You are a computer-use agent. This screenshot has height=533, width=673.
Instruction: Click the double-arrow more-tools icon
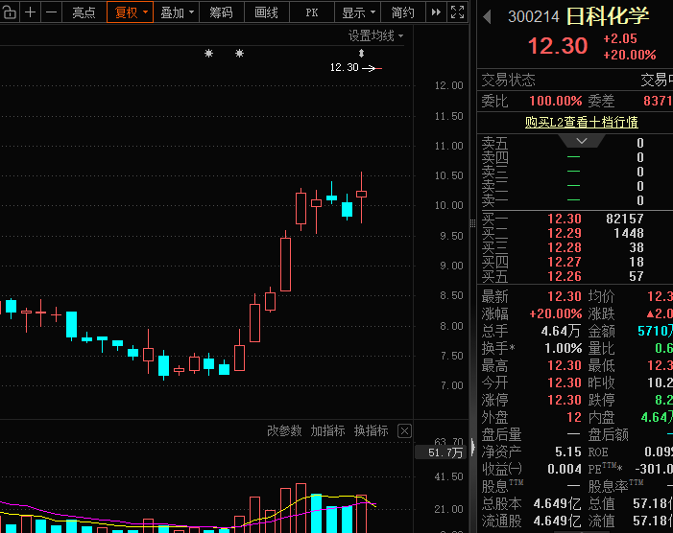436,12
